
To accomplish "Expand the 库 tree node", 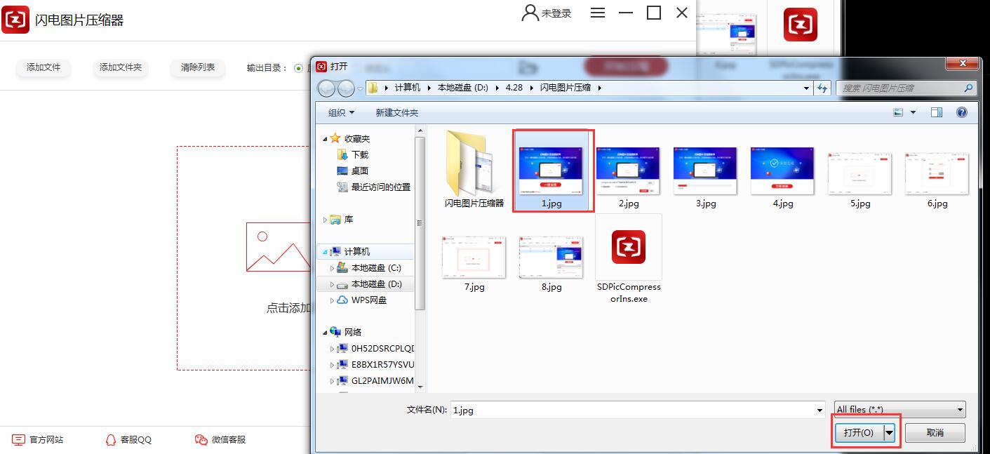I will tap(325, 220).
